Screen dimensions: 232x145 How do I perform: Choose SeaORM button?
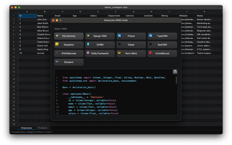(x=162, y=45)
